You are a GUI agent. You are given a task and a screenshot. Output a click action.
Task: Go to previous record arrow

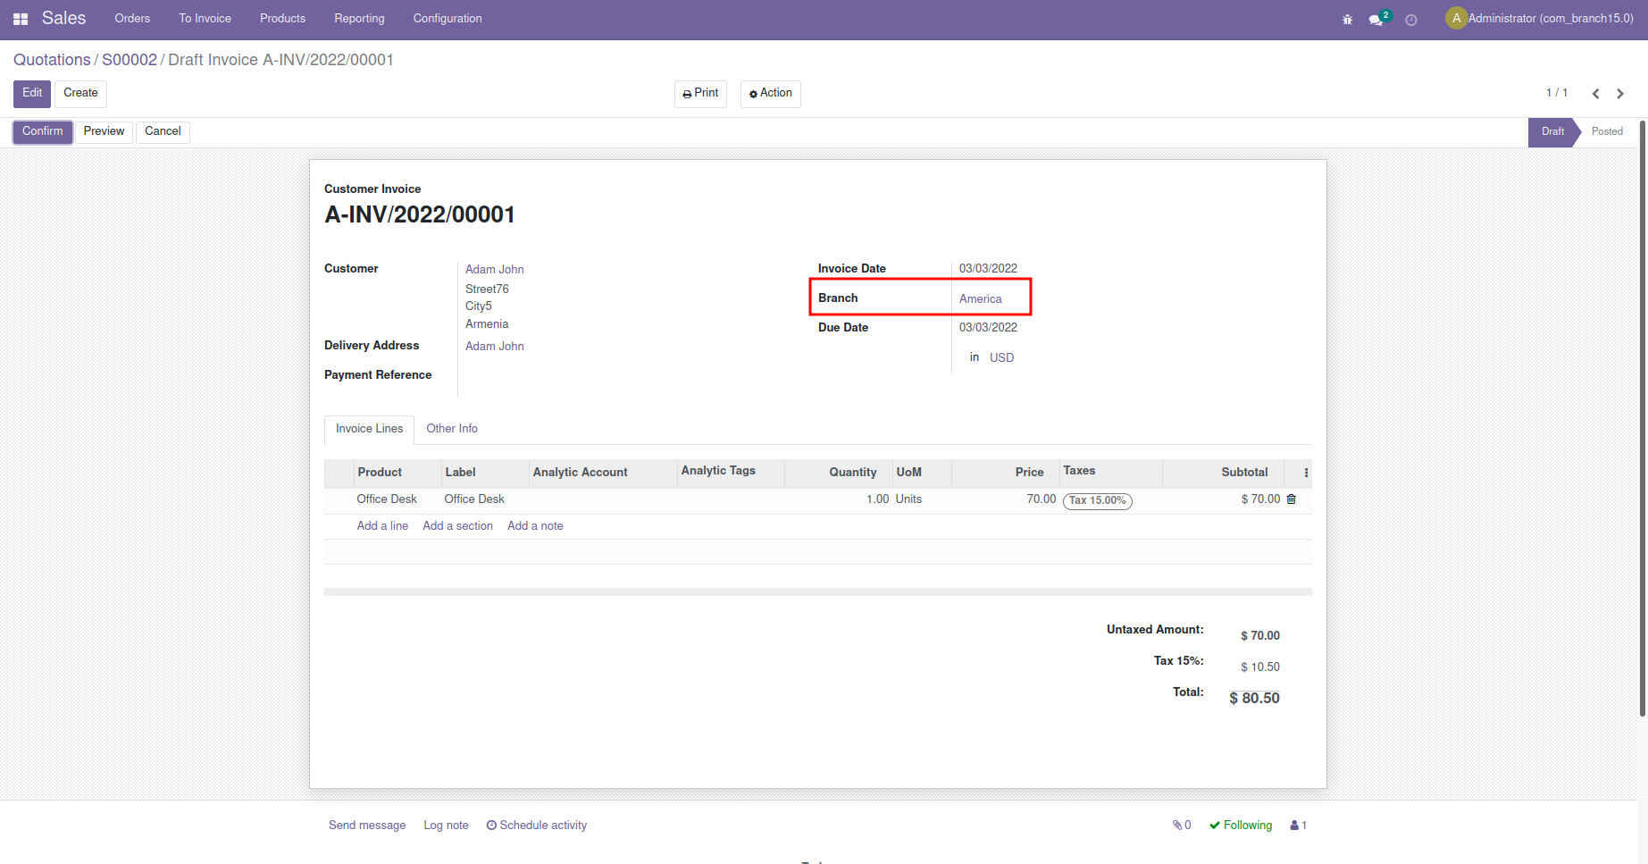tap(1595, 94)
